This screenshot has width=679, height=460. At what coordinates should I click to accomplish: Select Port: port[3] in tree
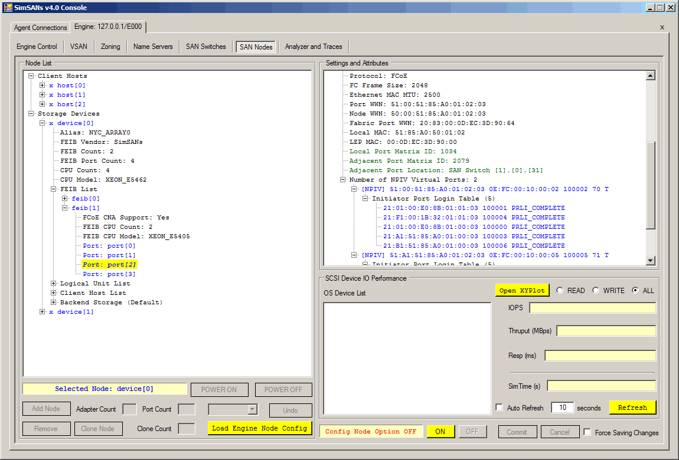pos(109,274)
